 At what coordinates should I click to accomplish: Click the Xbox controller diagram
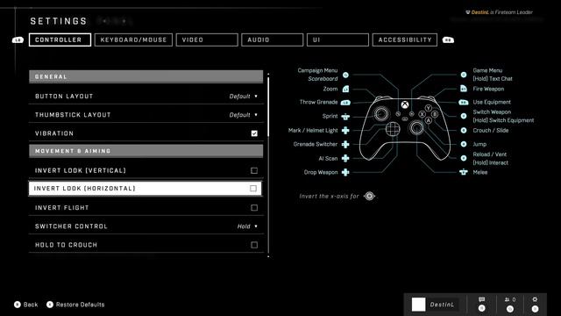pos(405,128)
